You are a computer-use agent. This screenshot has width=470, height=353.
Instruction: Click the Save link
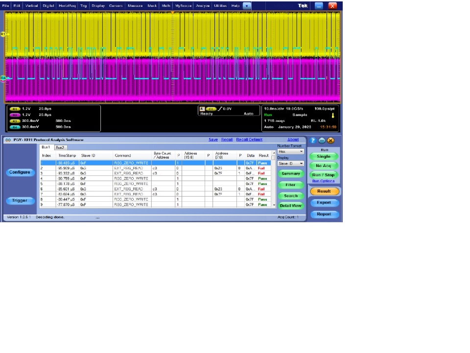pos(213,140)
